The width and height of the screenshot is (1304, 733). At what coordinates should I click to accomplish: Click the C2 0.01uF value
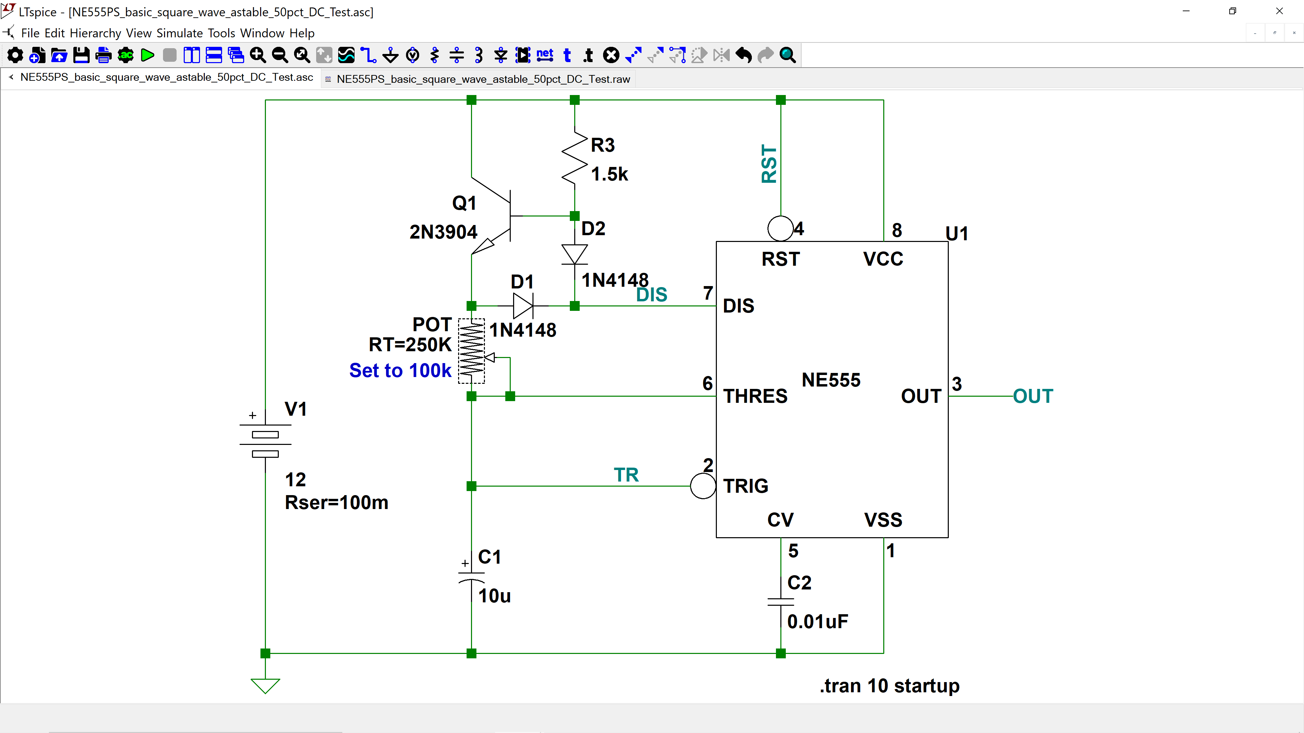coord(817,622)
